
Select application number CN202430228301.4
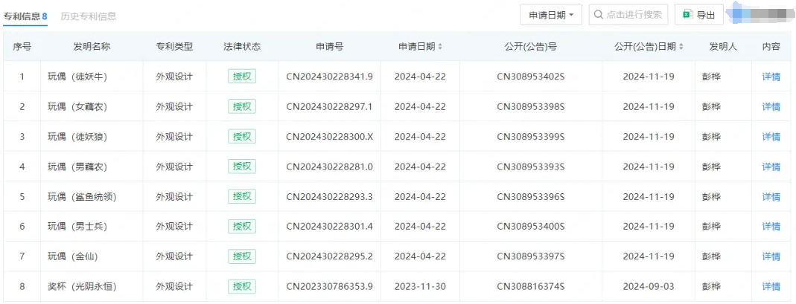[x=329, y=227]
